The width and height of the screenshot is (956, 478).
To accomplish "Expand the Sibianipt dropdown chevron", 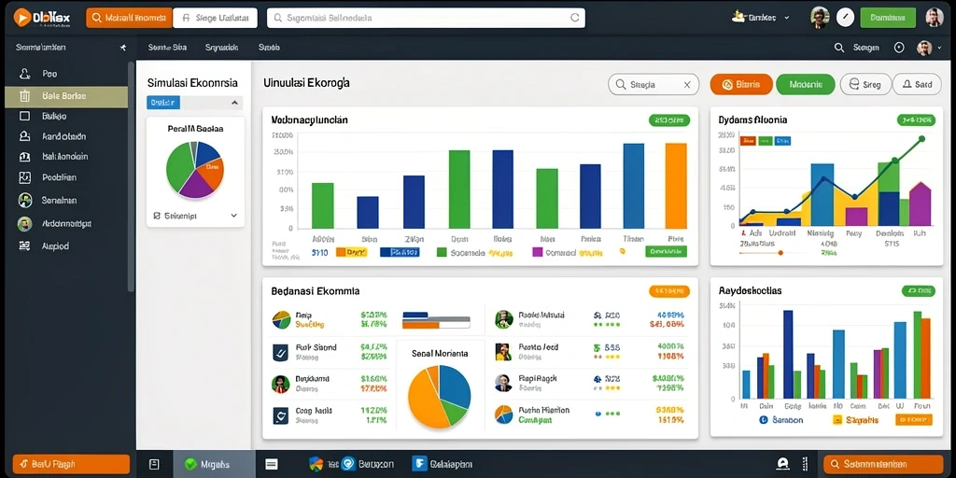I will pyautogui.click(x=233, y=216).
